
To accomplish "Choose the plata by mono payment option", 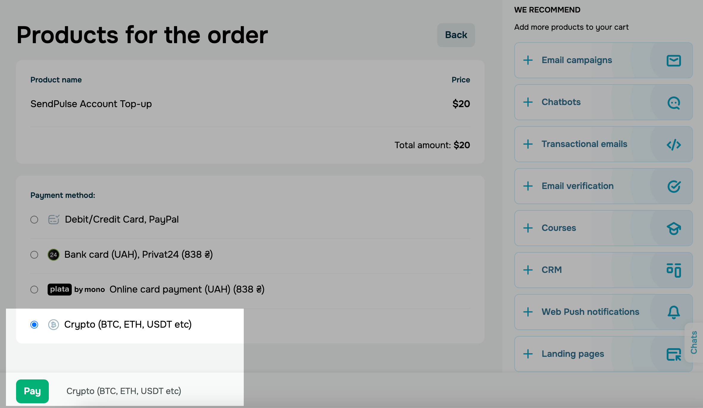I will coord(34,290).
